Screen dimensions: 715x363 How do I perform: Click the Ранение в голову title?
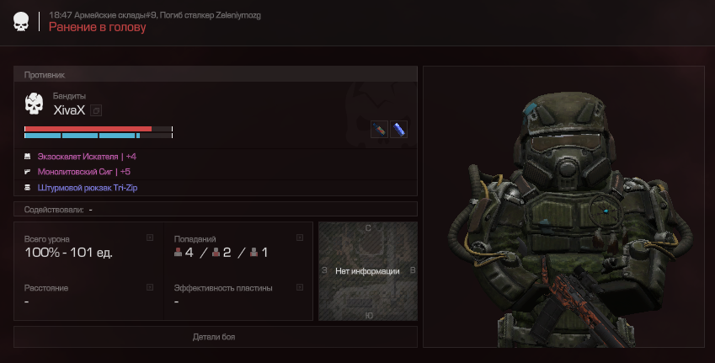point(97,27)
